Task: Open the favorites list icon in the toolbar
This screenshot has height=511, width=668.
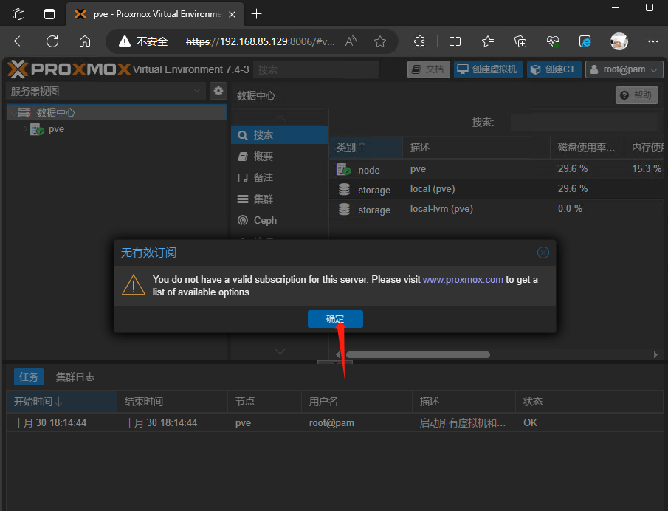Action: tap(488, 41)
